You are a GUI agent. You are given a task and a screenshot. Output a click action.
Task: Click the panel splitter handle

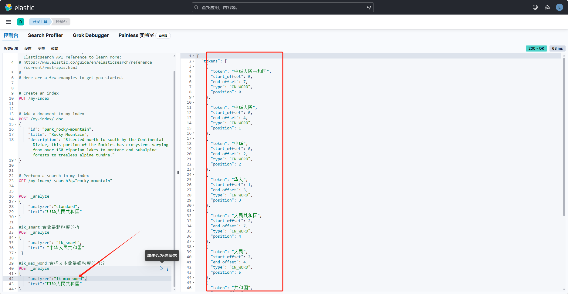[x=178, y=172]
